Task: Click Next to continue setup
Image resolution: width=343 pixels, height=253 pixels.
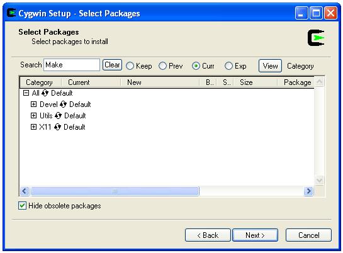Action: tap(255, 235)
